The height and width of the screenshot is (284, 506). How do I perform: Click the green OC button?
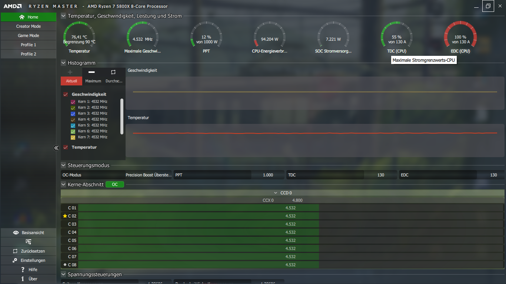(x=115, y=184)
